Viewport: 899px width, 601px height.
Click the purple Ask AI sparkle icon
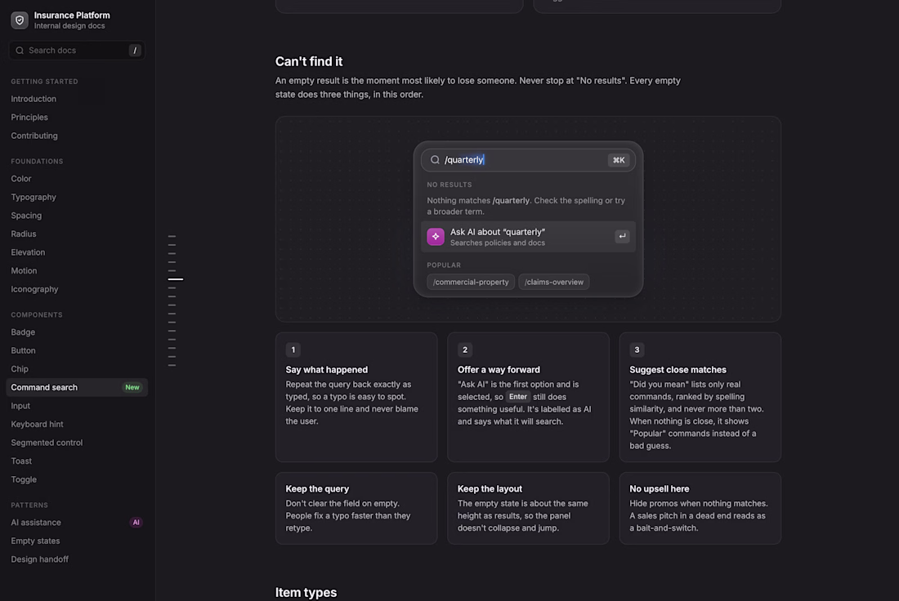pyautogui.click(x=436, y=237)
